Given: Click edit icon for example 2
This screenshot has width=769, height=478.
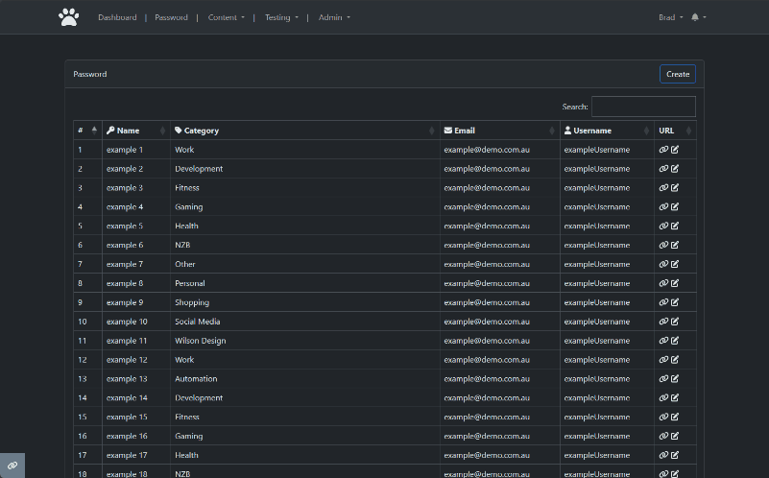Looking at the screenshot, I should coord(675,169).
